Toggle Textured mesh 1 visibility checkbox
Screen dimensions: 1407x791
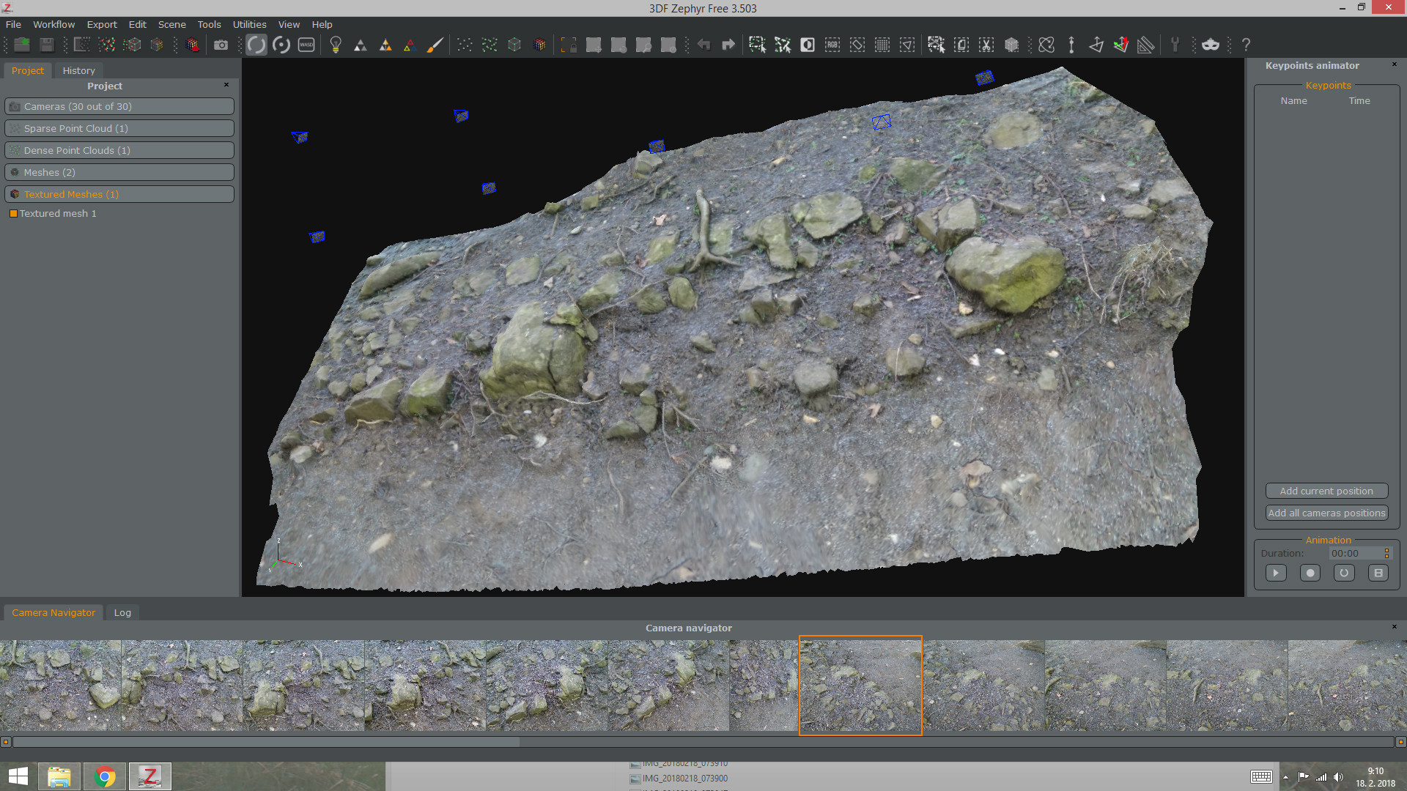pyautogui.click(x=12, y=213)
